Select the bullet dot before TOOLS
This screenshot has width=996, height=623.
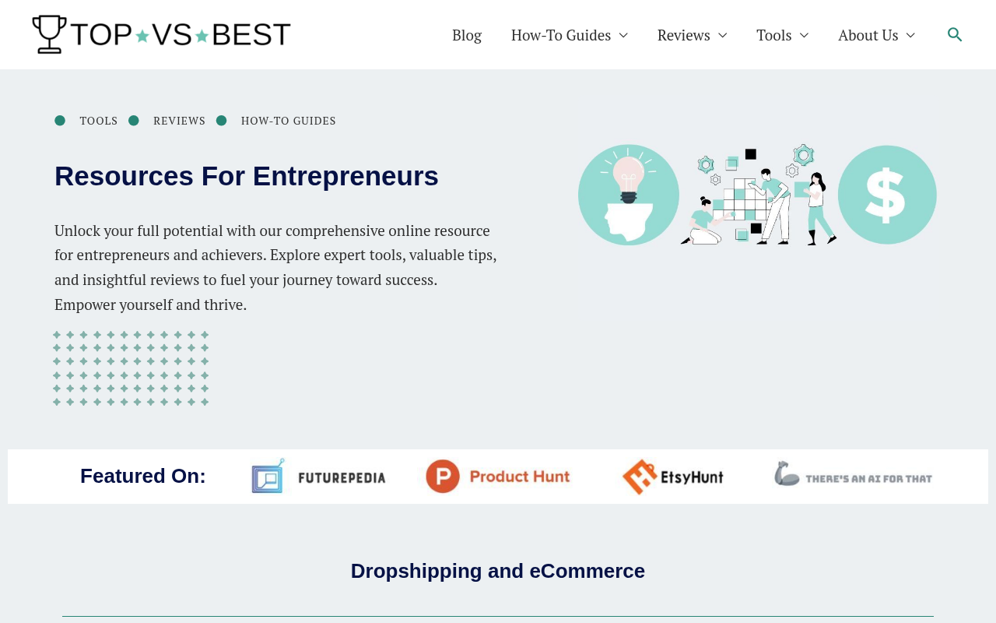61,120
